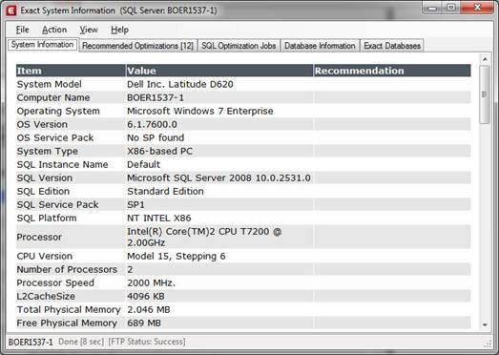
Task: Open the Action menu
Action: 54,30
